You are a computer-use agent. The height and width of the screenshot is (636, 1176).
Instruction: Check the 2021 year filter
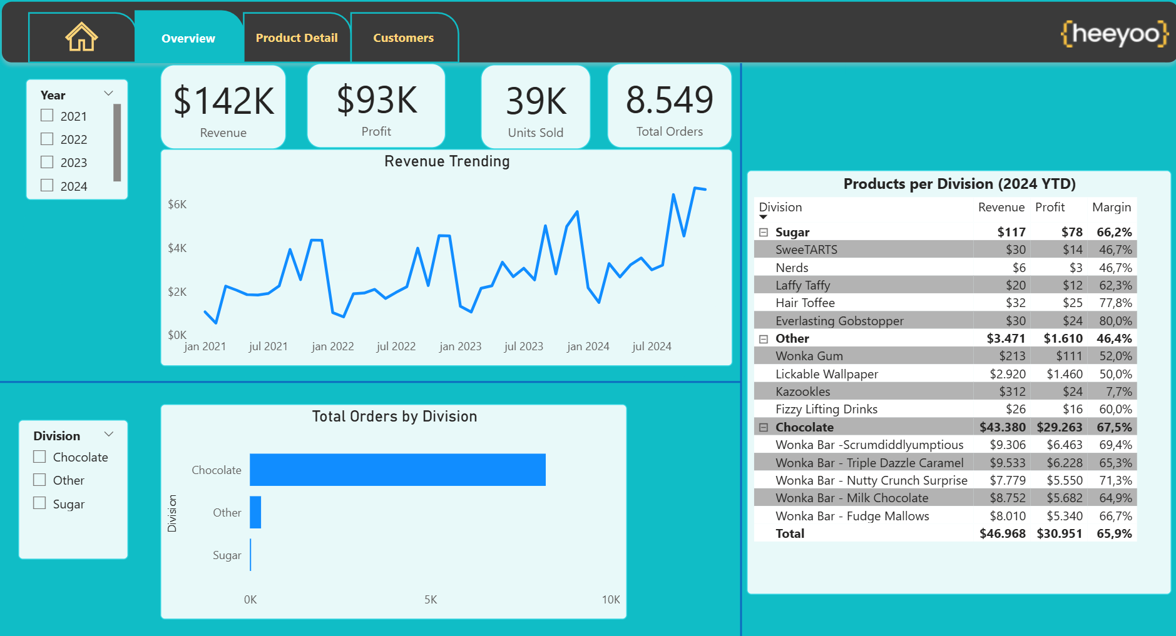47,116
